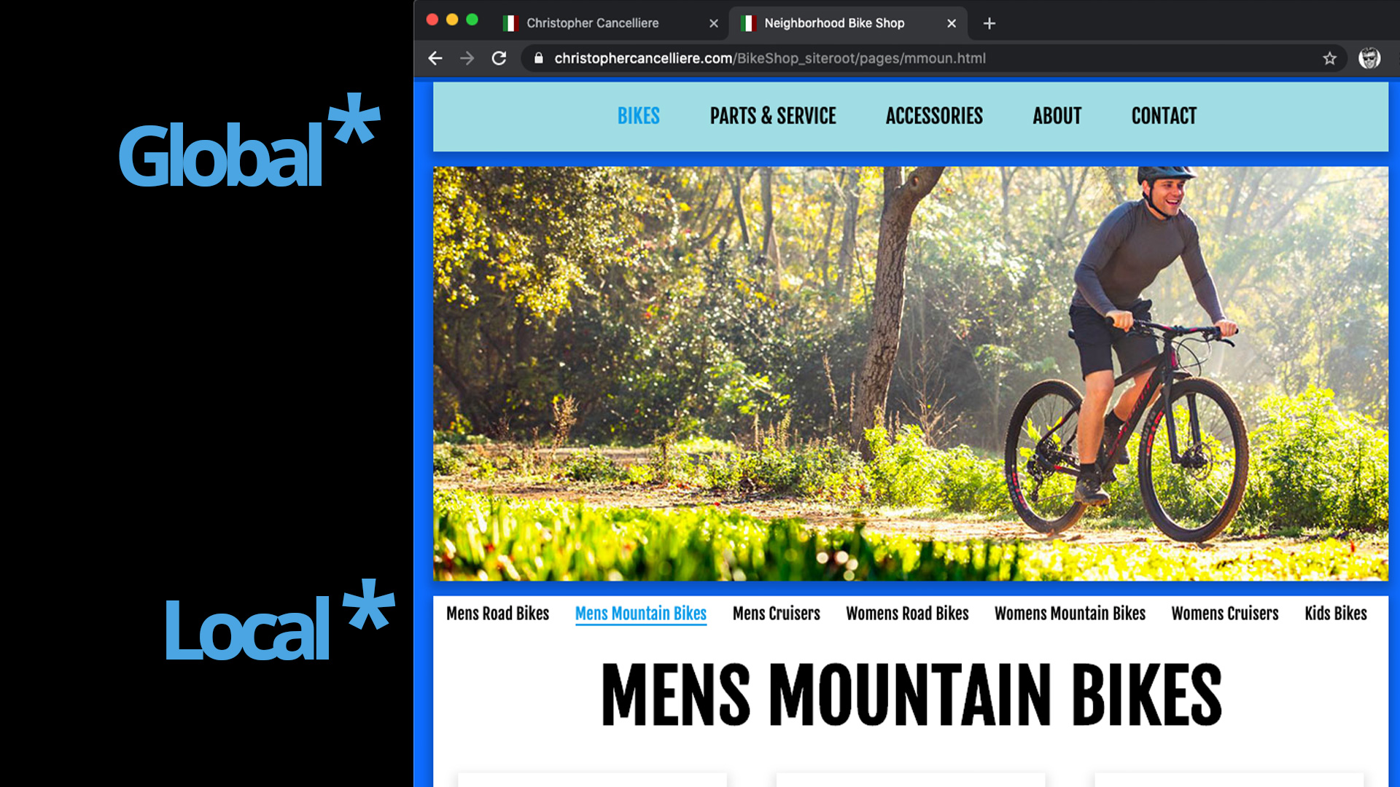Screen dimensions: 1400x787
Task: Click the CONTACT navigation link
Action: pos(1164,115)
